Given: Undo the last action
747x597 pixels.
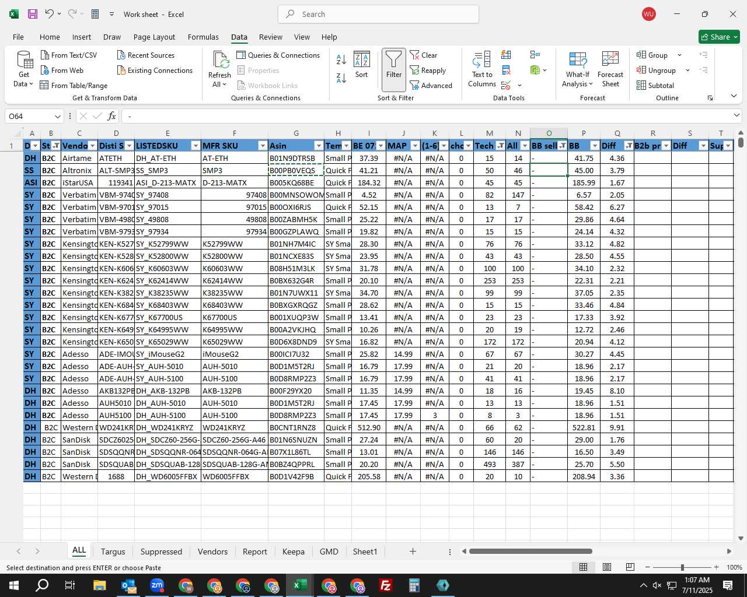Looking at the screenshot, I should [50, 14].
